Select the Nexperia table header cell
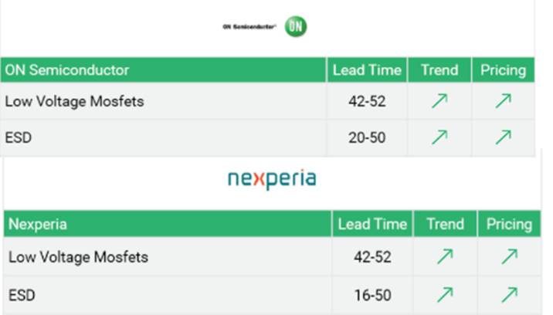The height and width of the screenshot is (315, 553). coord(168,224)
